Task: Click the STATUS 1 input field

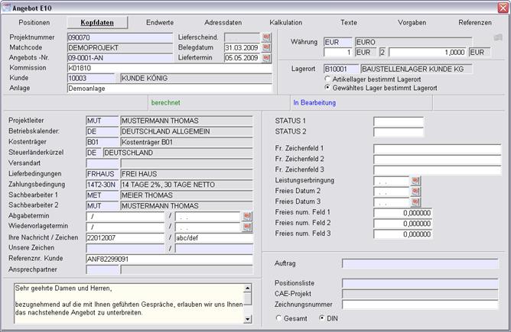Action: 398,121
